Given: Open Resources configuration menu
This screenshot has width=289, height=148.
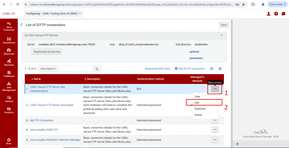Looking at the screenshot, I should (x=9, y=52).
